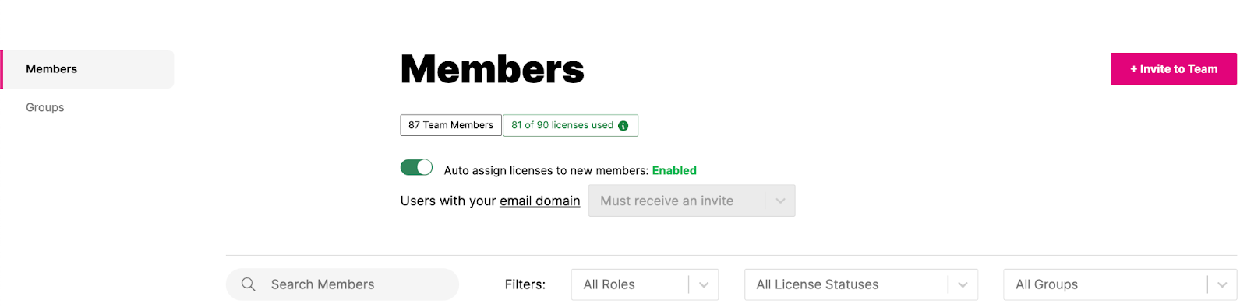Open the Must receive an invite dropdown
Image resolution: width=1247 pixels, height=307 pixels.
point(691,201)
